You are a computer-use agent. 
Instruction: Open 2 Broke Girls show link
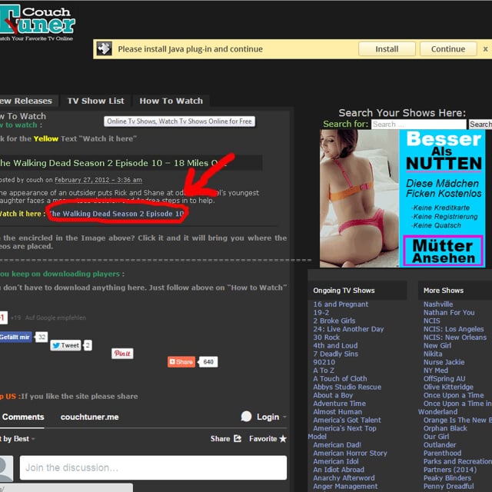334,321
